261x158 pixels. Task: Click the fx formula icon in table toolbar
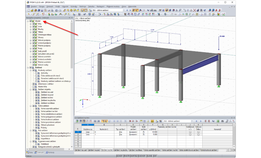tap(230, 121)
